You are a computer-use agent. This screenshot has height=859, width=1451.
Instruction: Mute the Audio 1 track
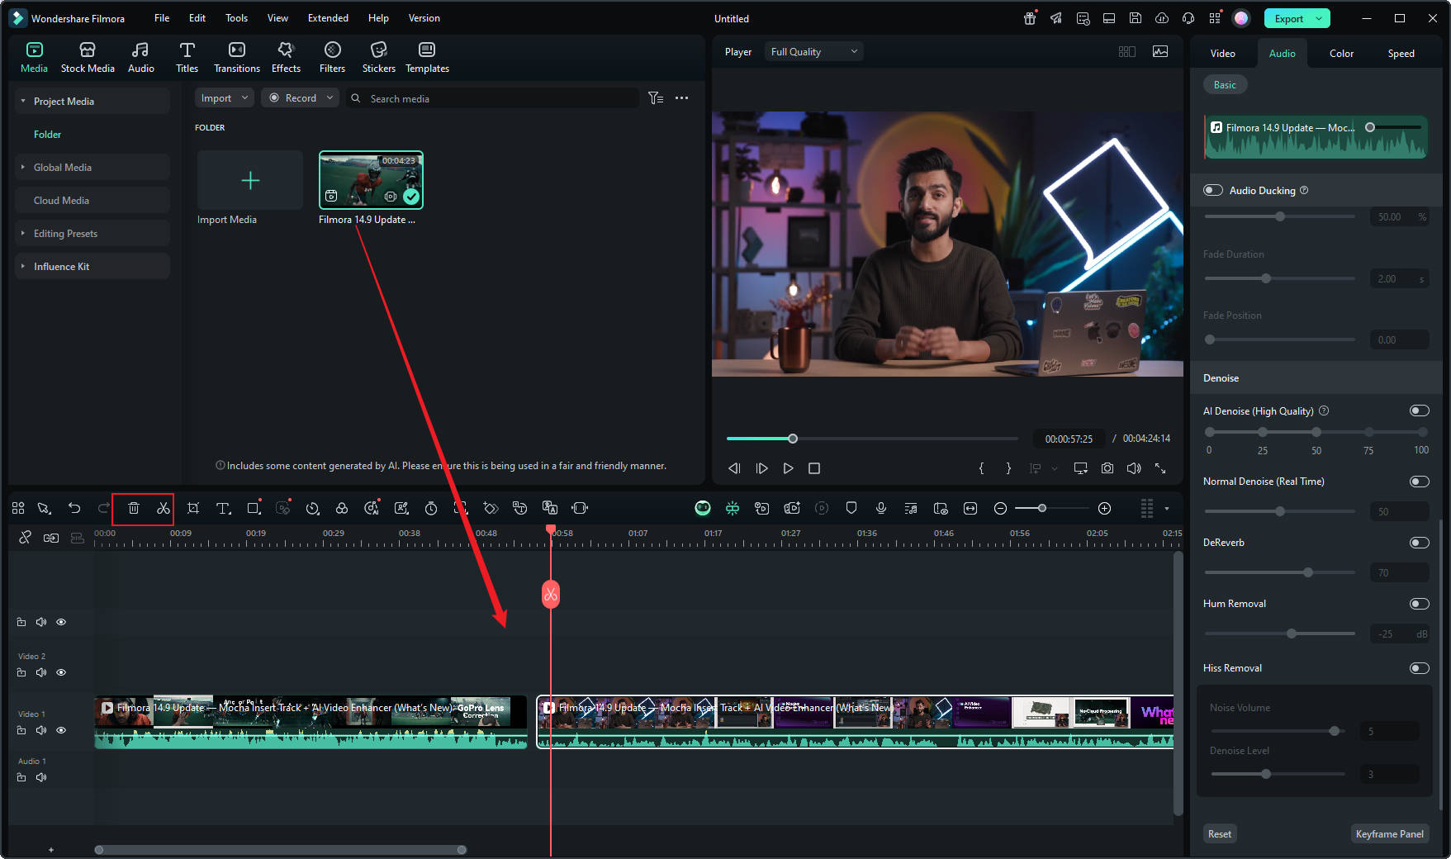pyautogui.click(x=41, y=777)
